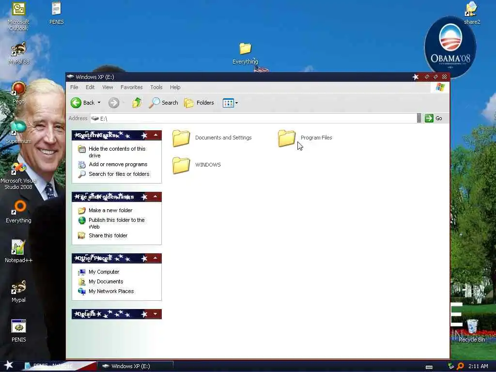496x372 pixels.
Task: Expand the Details panel
Action: (x=155, y=314)
